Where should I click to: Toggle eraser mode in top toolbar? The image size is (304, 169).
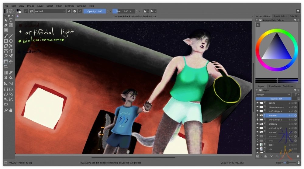69,11
